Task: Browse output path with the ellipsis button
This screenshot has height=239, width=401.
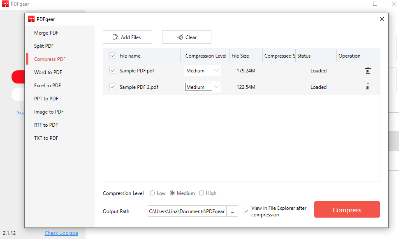Action: tap(232, 211)
